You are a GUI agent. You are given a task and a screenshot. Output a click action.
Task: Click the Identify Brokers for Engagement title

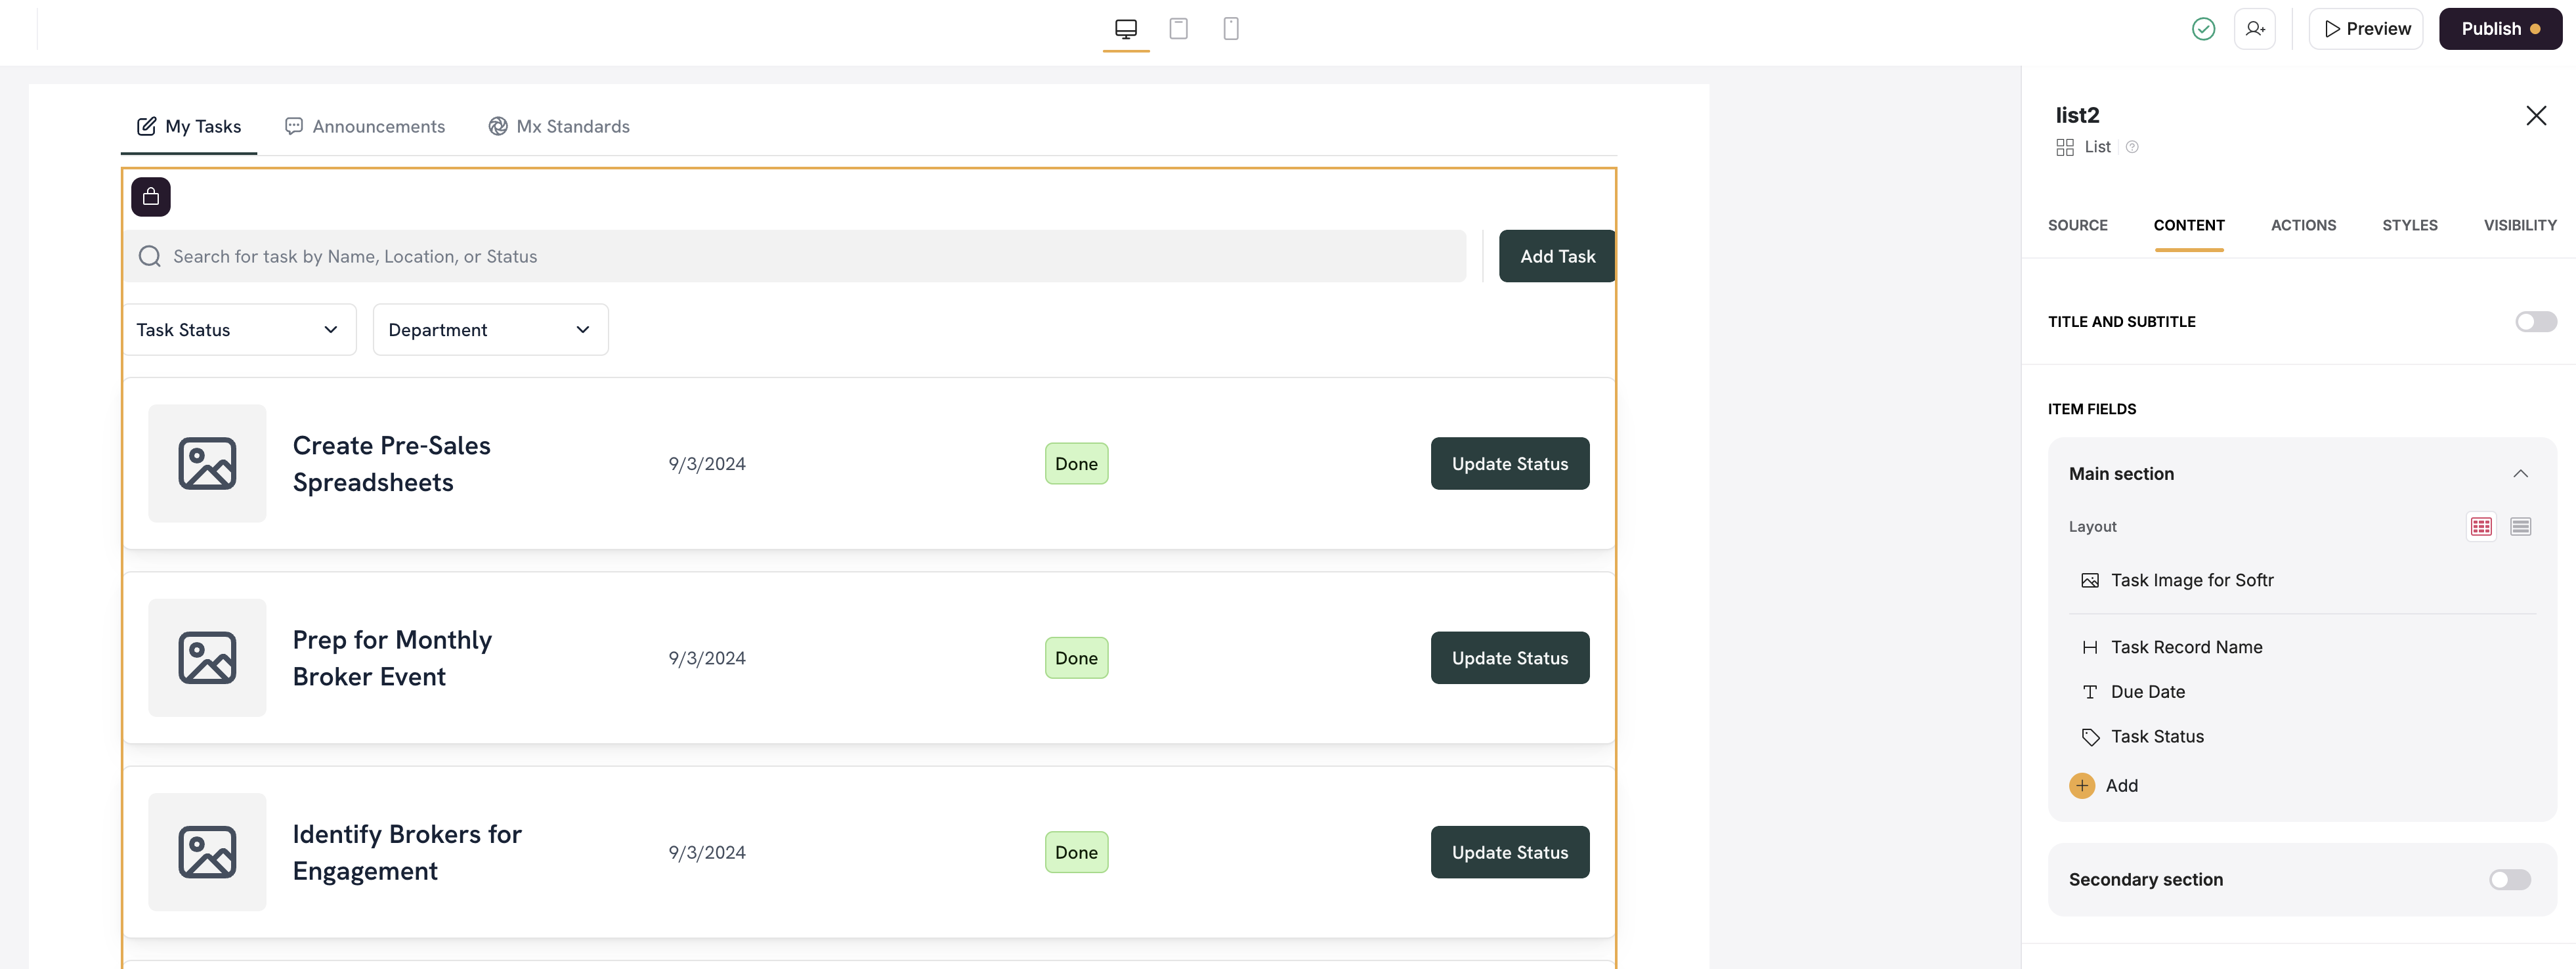coord(407,852)
